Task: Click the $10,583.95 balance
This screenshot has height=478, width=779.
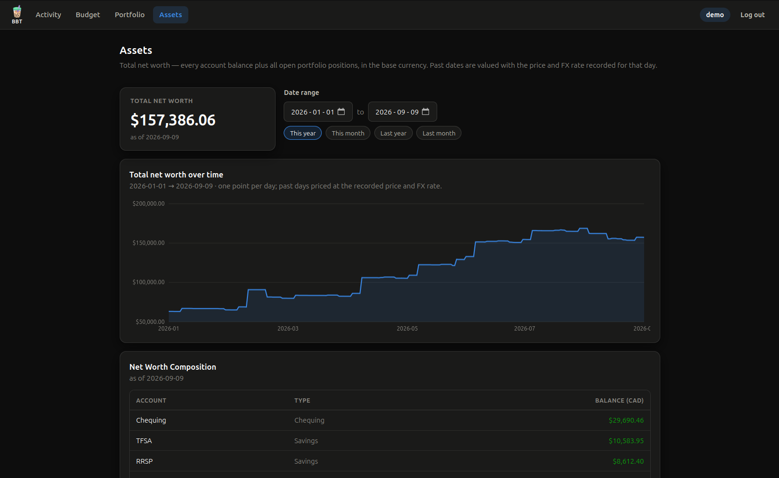Action: click(x=626, y=441)
